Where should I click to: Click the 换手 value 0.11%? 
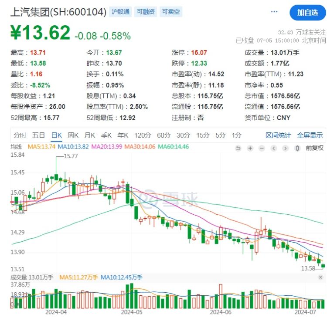[115, 74]
